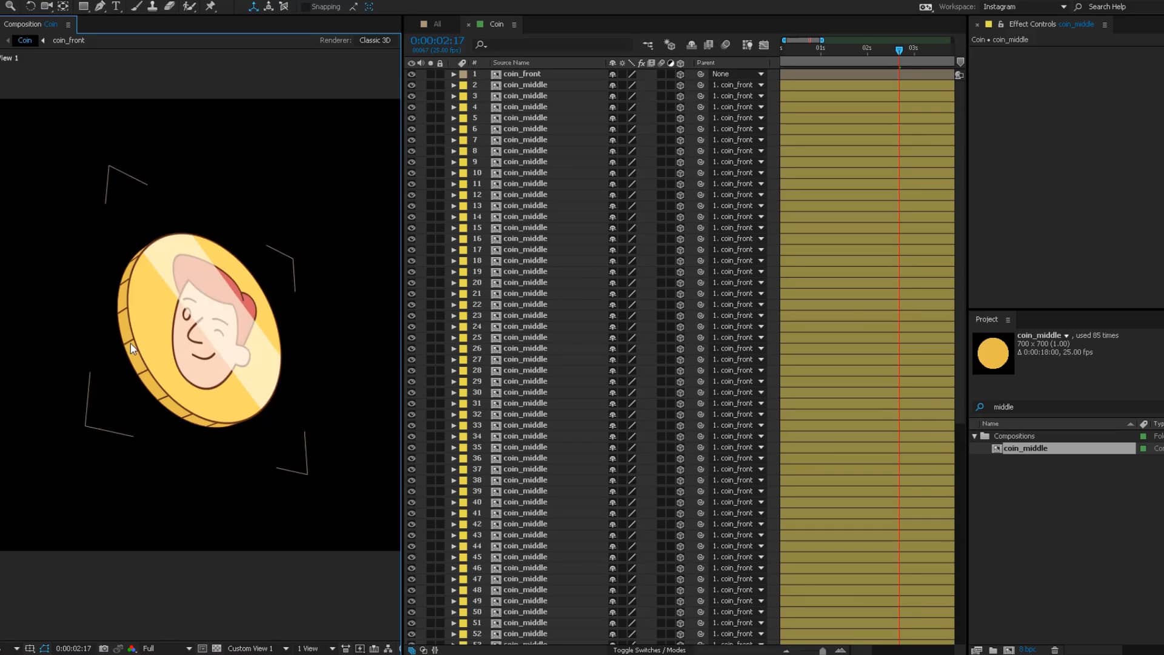Click the Toggle Switches / Modes button

point(649,650)
